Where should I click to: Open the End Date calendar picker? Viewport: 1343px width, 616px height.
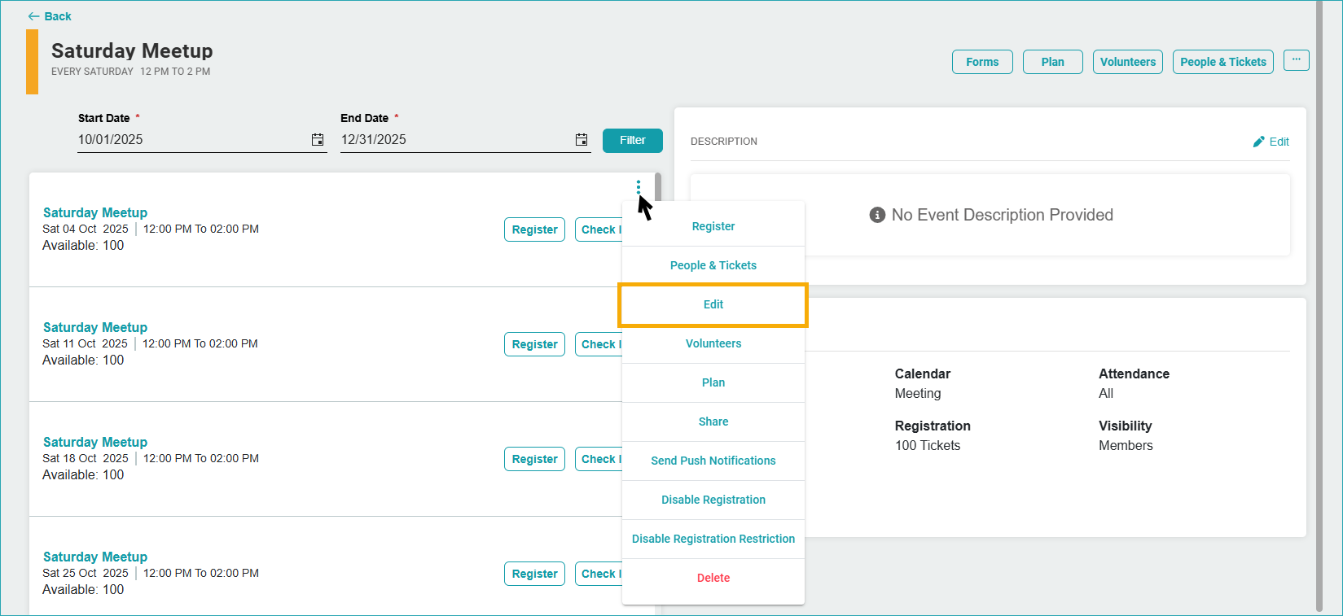coord(582,140)
